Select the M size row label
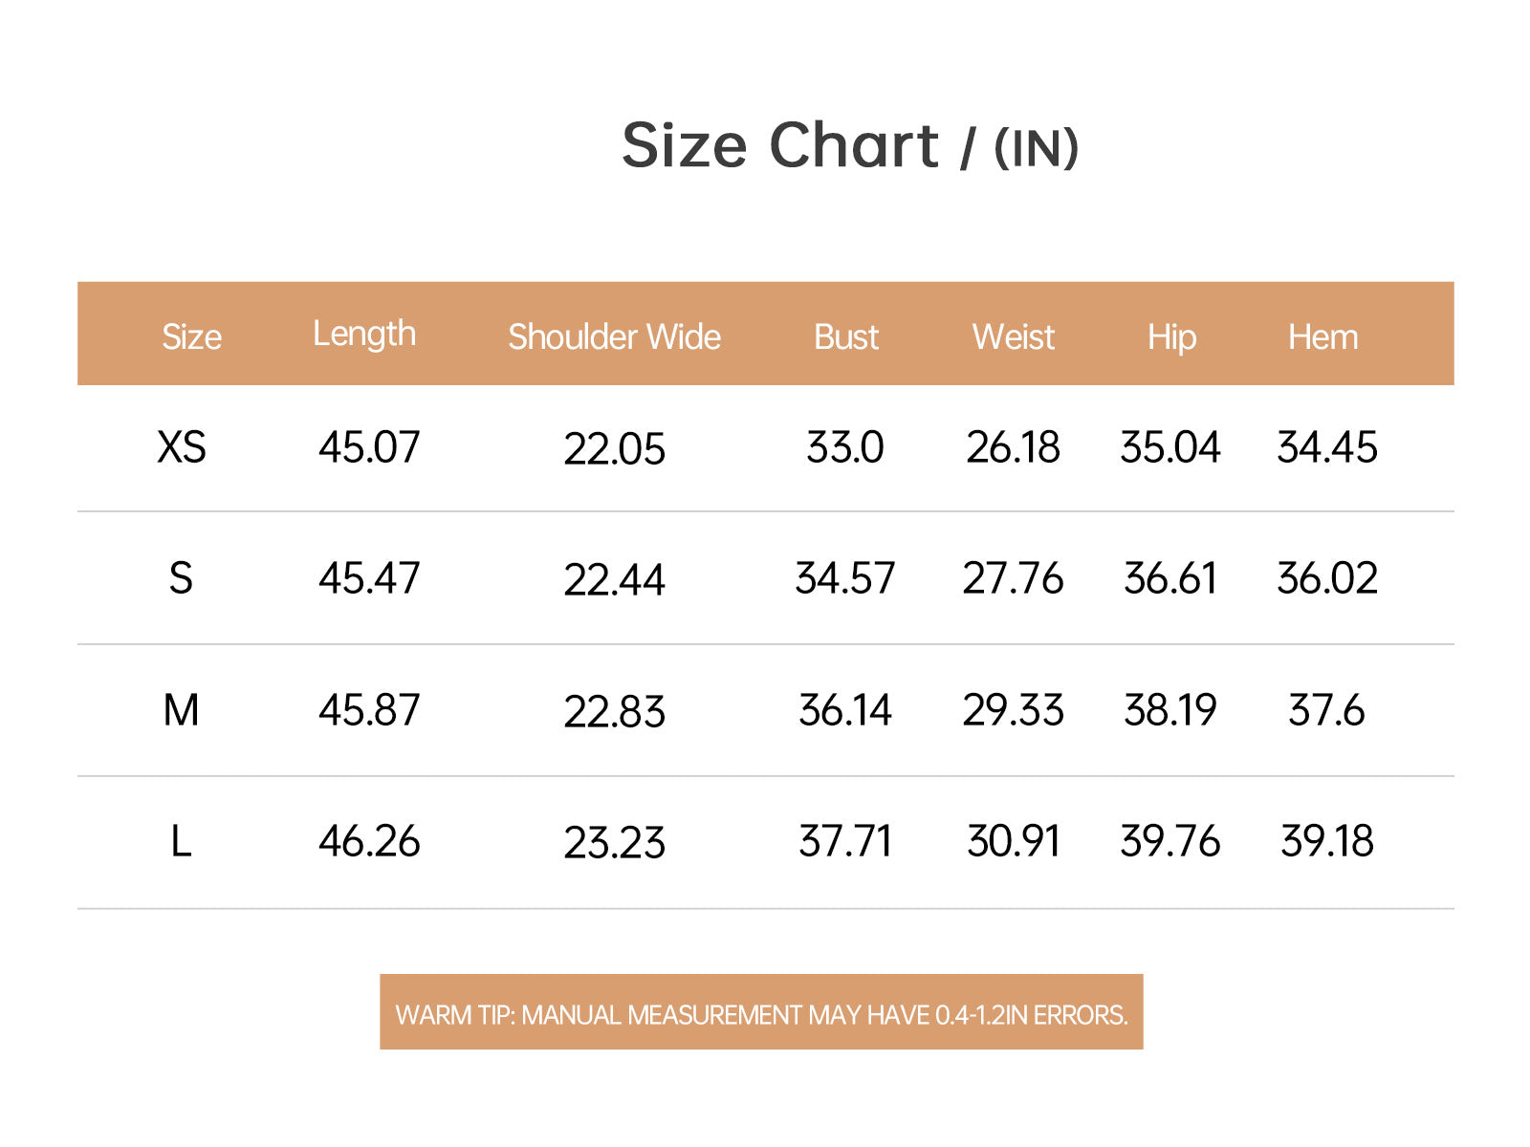 [x=181, y=710]
